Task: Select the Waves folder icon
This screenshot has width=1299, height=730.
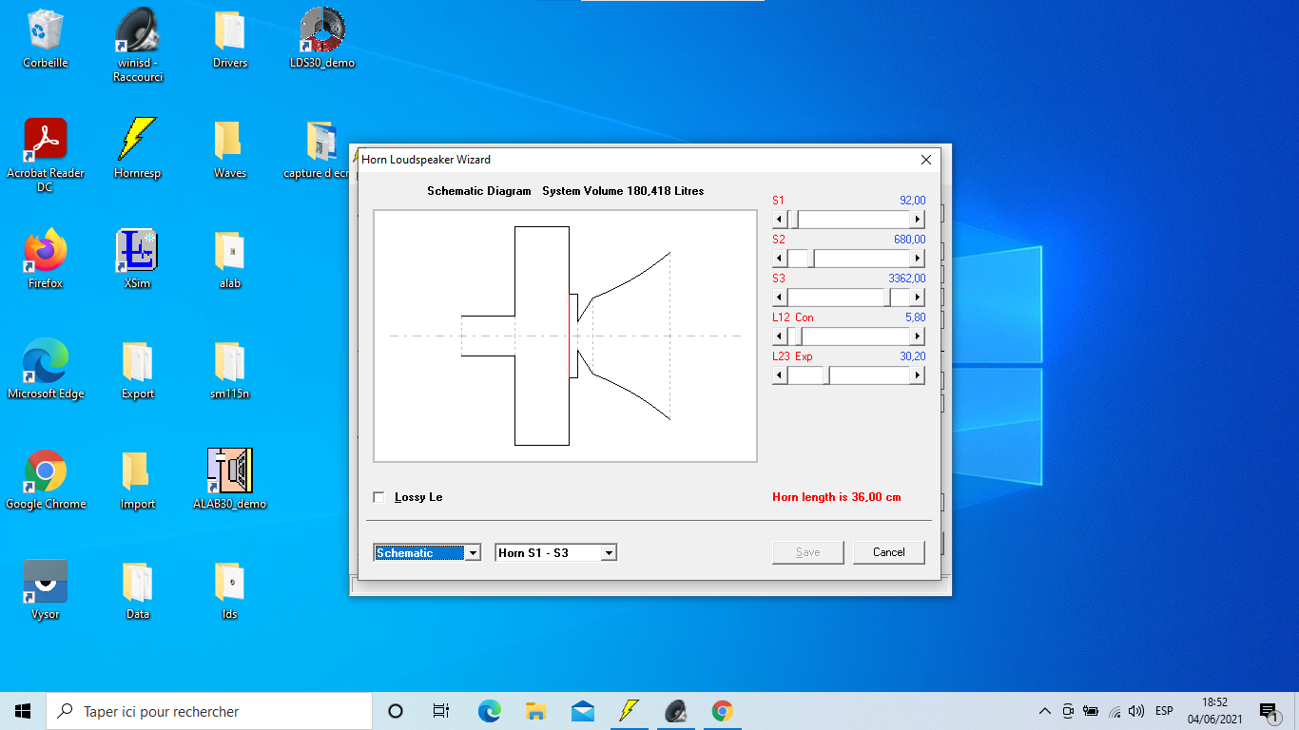Action: 230,147
